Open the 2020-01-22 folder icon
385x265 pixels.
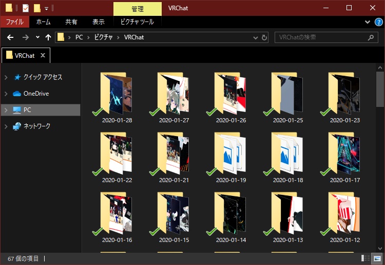coord(116,153)
